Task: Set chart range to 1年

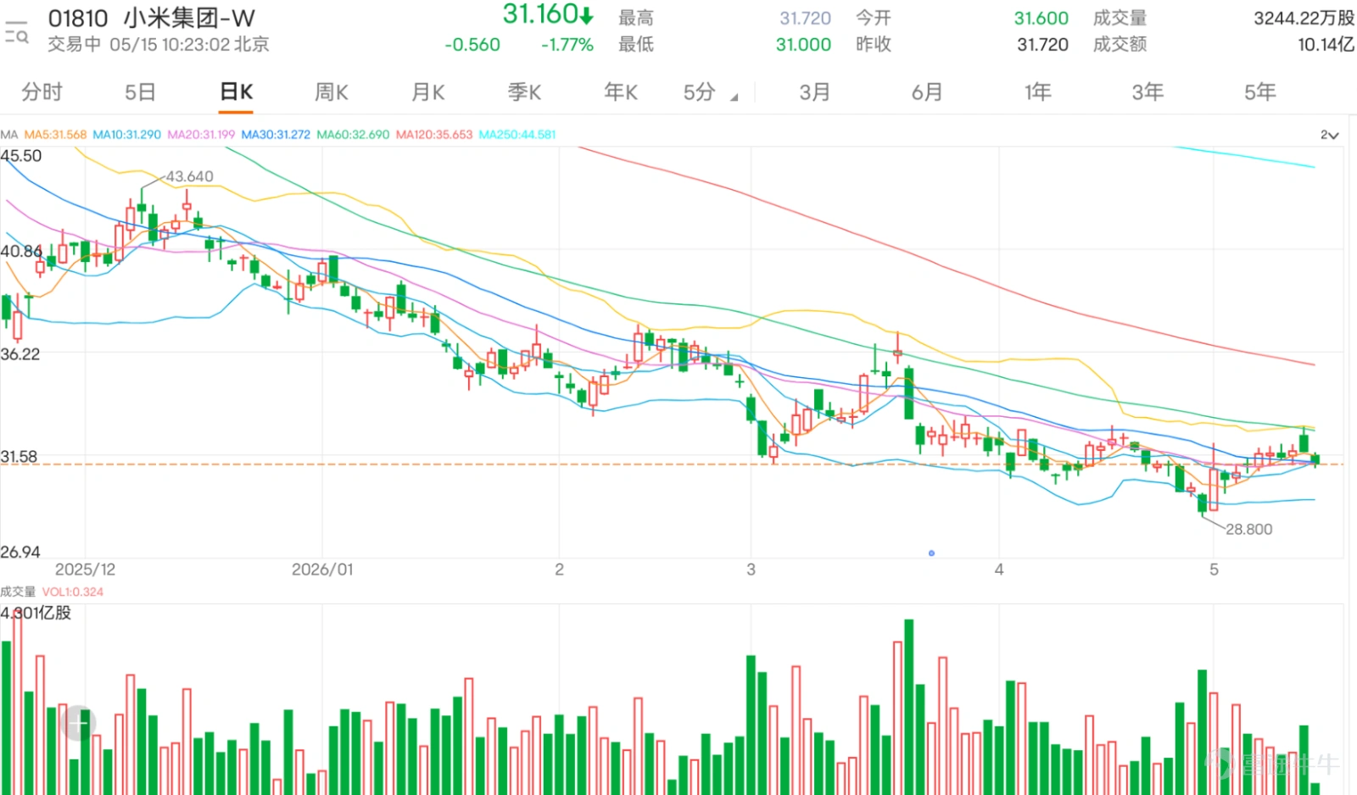Action: (x=1038, y=92)
